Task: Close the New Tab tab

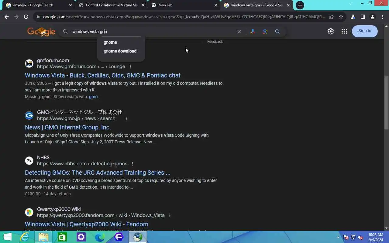Action: pos(216,5)
